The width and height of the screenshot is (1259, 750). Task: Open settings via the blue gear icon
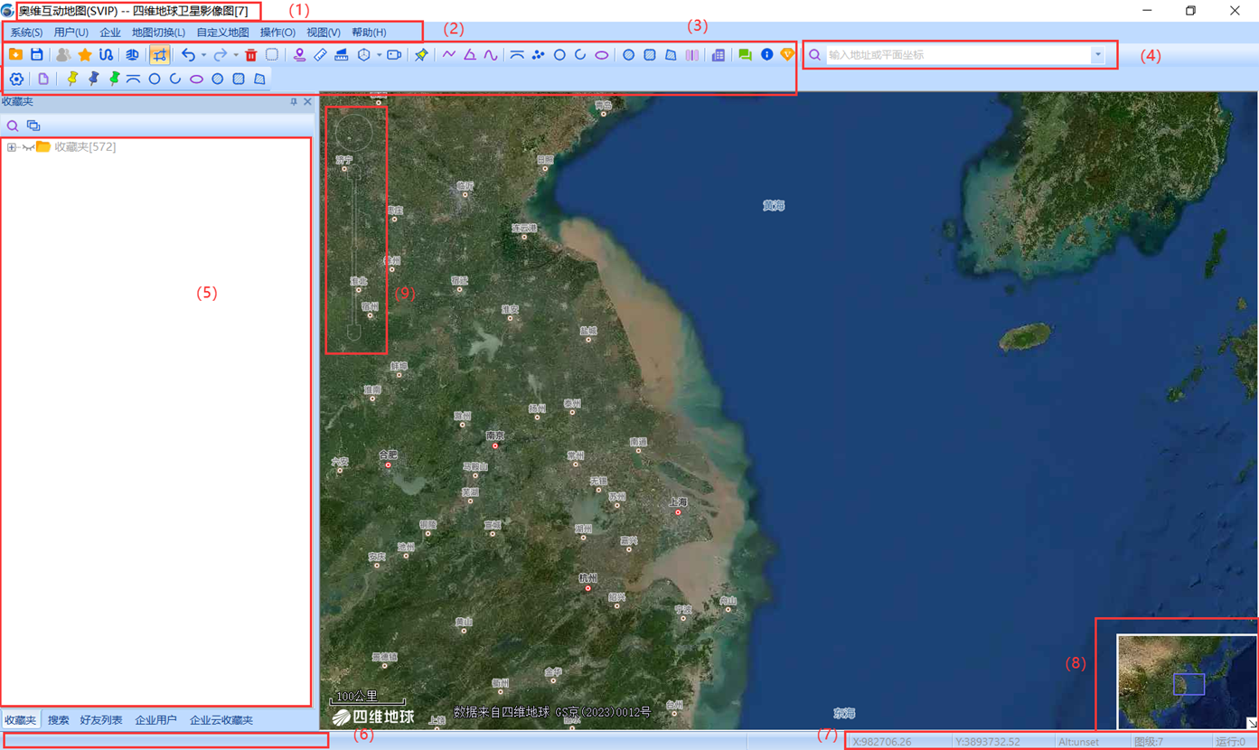click(x=16, y=80)
